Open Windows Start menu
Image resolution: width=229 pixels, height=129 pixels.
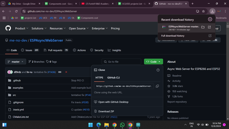coord(91,125)
